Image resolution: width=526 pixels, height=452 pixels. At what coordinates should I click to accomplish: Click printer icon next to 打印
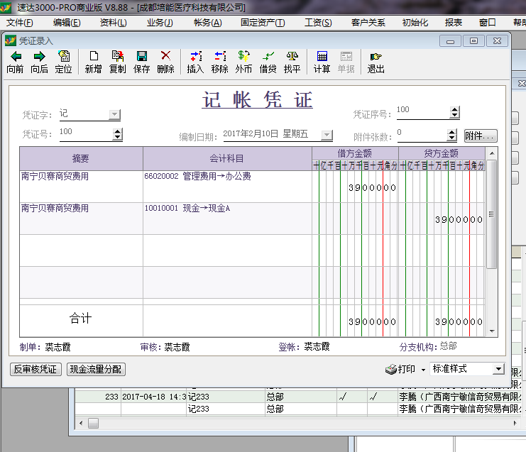(x=391, y=369)
